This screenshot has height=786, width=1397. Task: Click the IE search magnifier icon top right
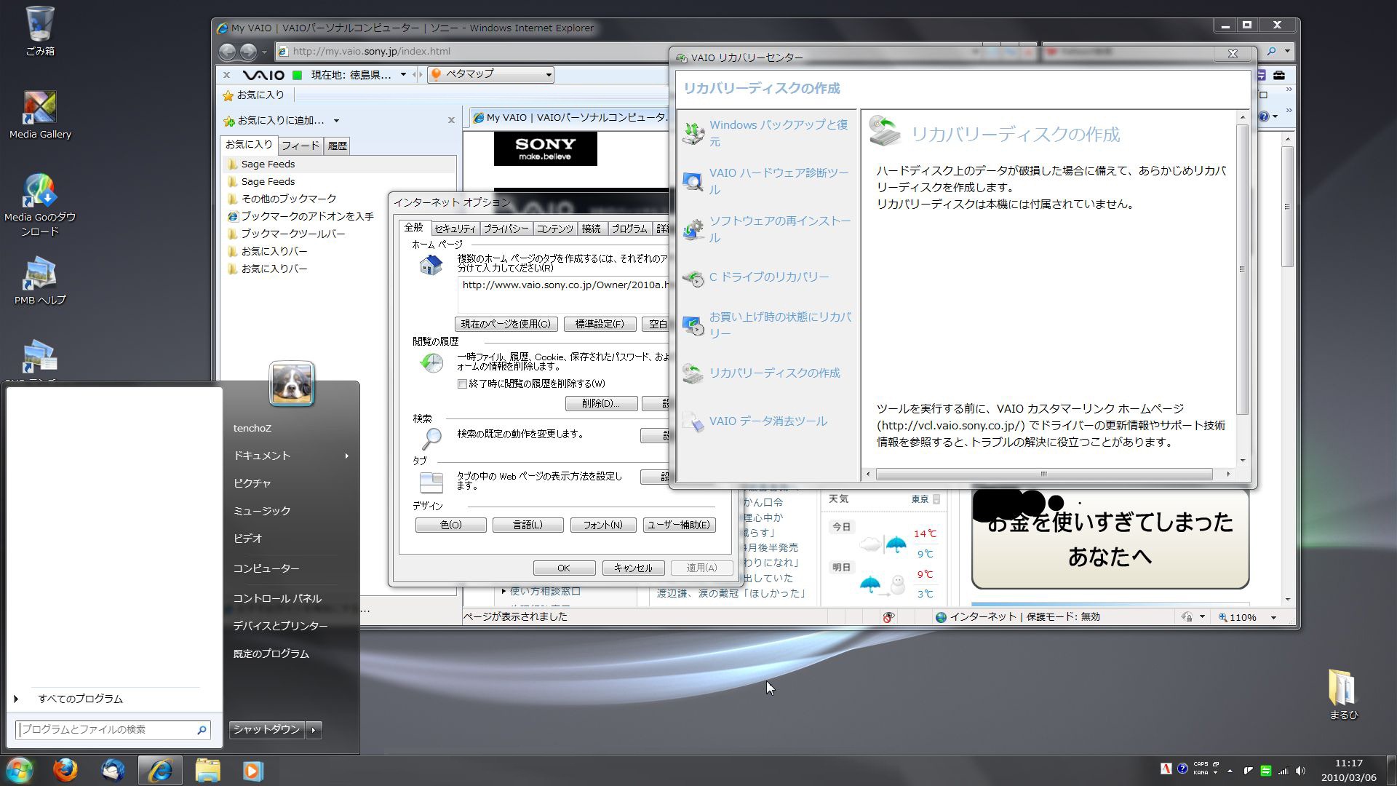click(1271, 52)
